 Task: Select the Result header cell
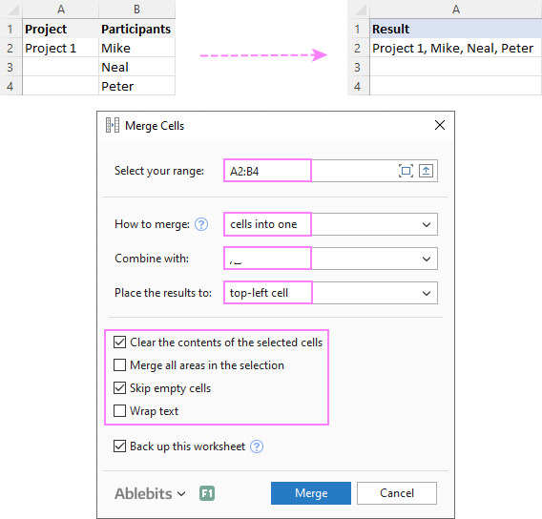pyautogui.click(x=455, y=29)
